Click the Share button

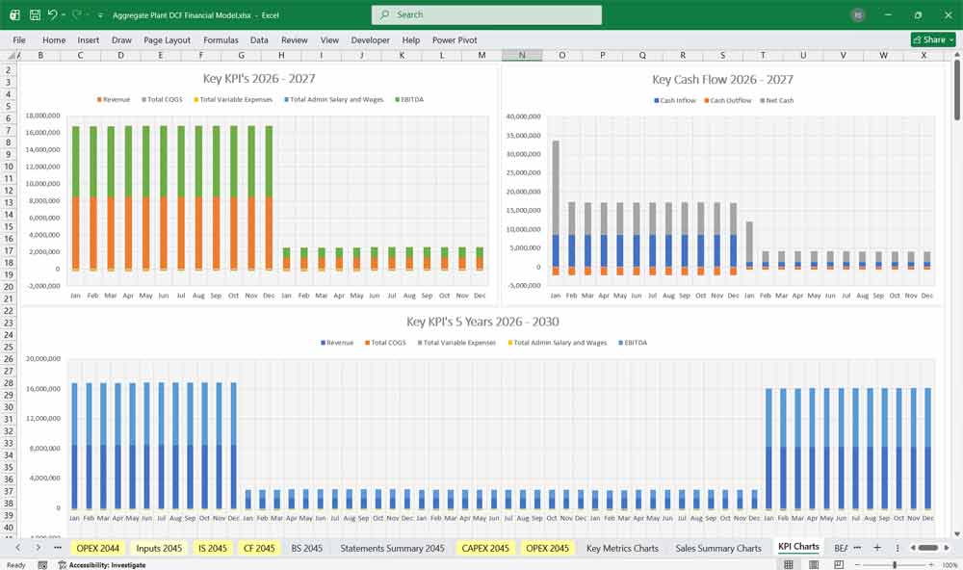pos(933,39)
